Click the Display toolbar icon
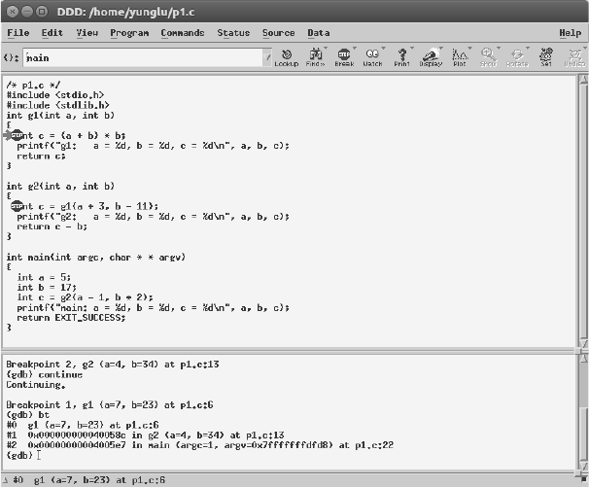Image resolution: width=589 pixels, height=487 pixels. (431, 58)
